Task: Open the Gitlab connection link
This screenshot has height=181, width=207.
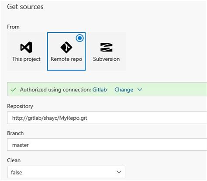Action: pos(100,90)
